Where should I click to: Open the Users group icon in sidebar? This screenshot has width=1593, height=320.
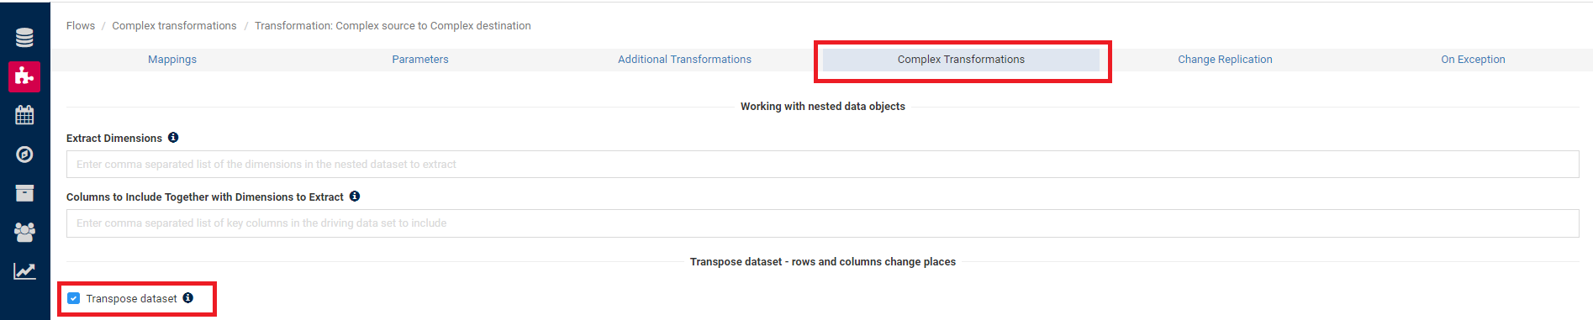[x=24, y=232]
